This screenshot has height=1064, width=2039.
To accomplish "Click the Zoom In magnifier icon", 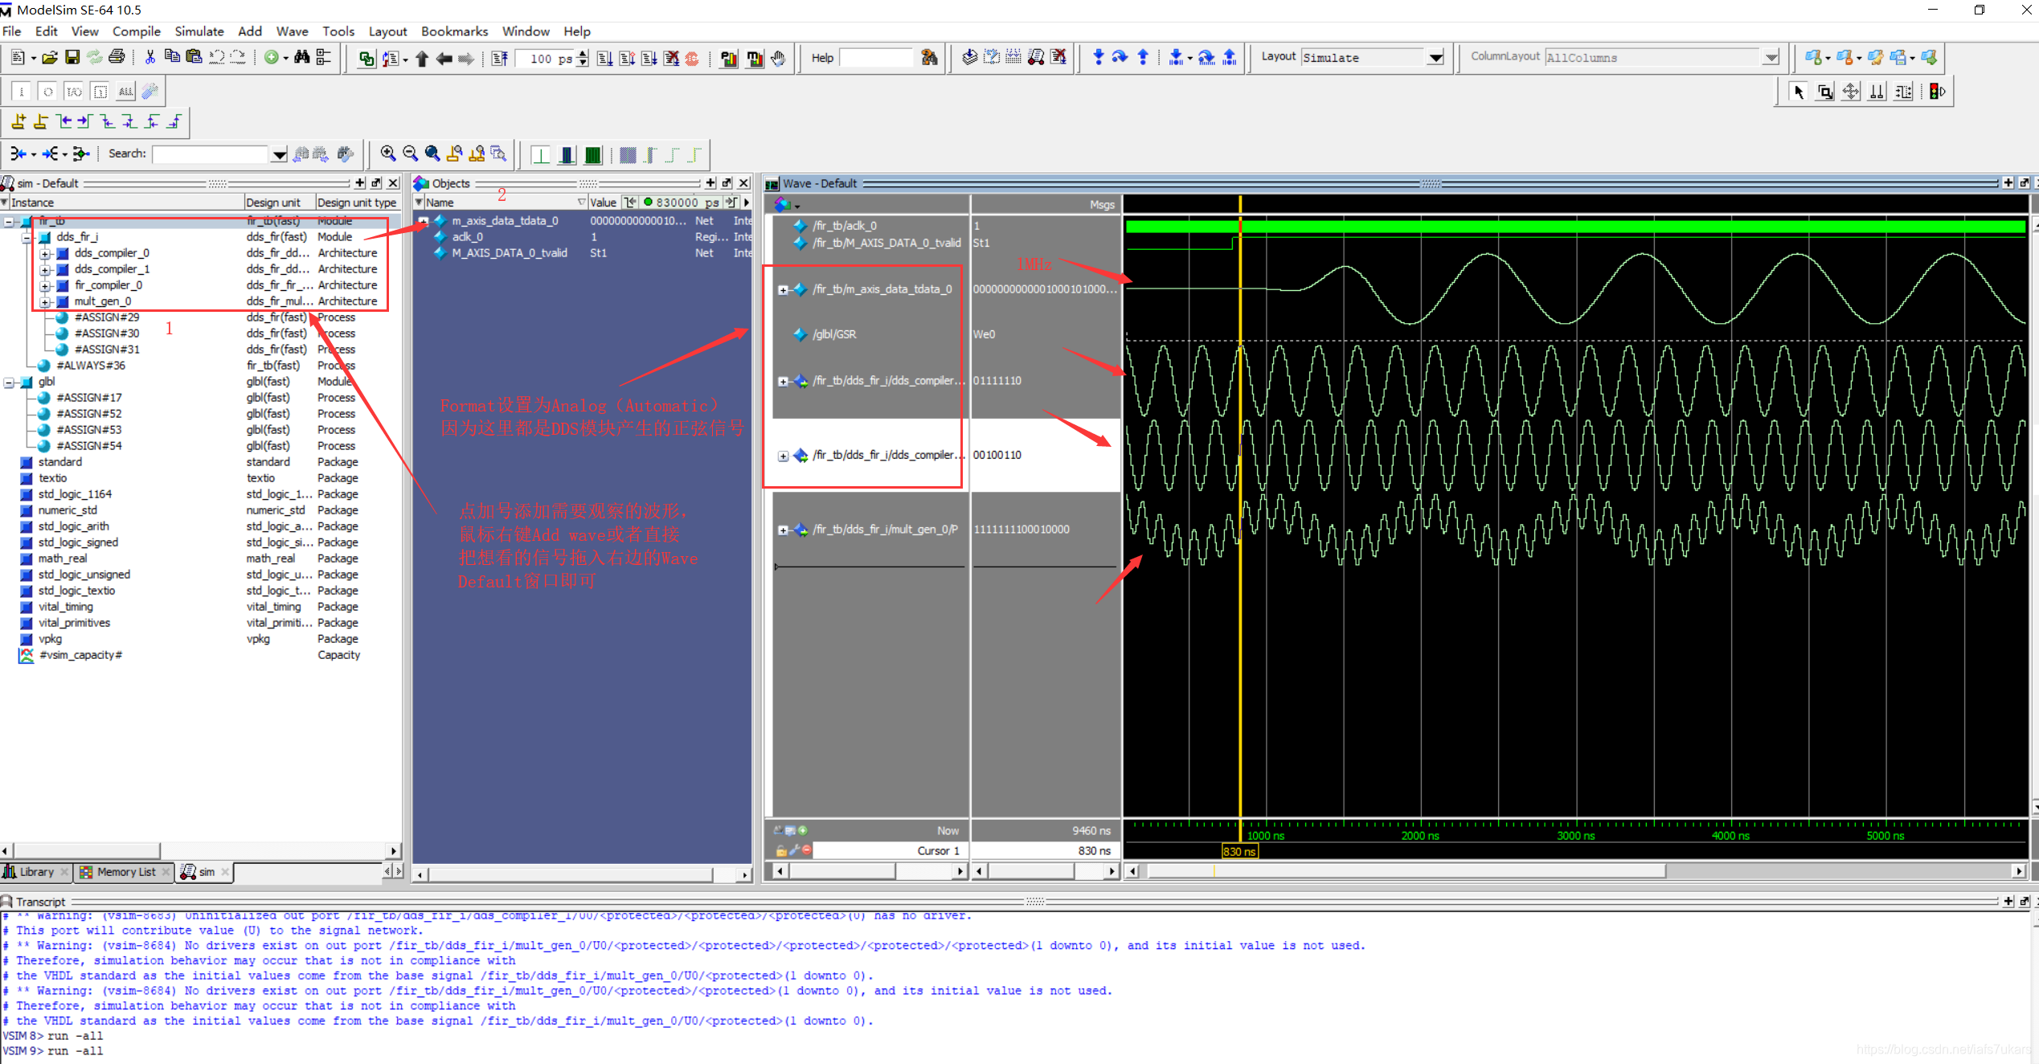I will coord(388,153).
